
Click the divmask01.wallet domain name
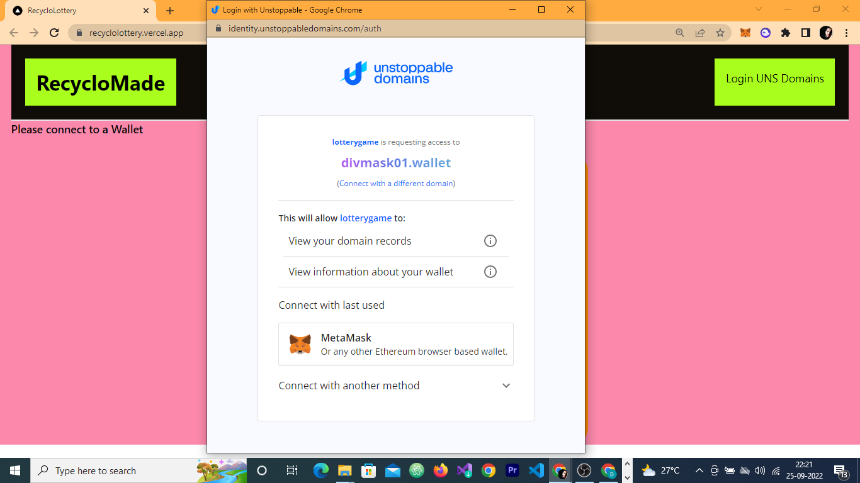pos(396,163)
